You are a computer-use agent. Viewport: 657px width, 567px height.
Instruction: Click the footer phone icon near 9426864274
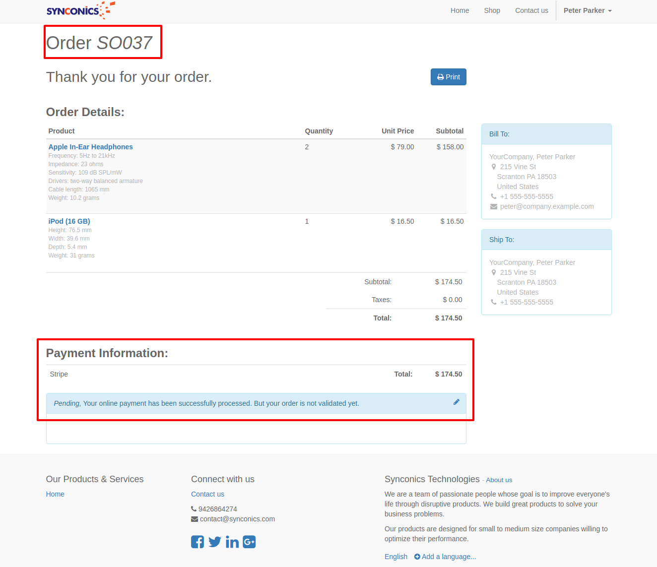194,509
